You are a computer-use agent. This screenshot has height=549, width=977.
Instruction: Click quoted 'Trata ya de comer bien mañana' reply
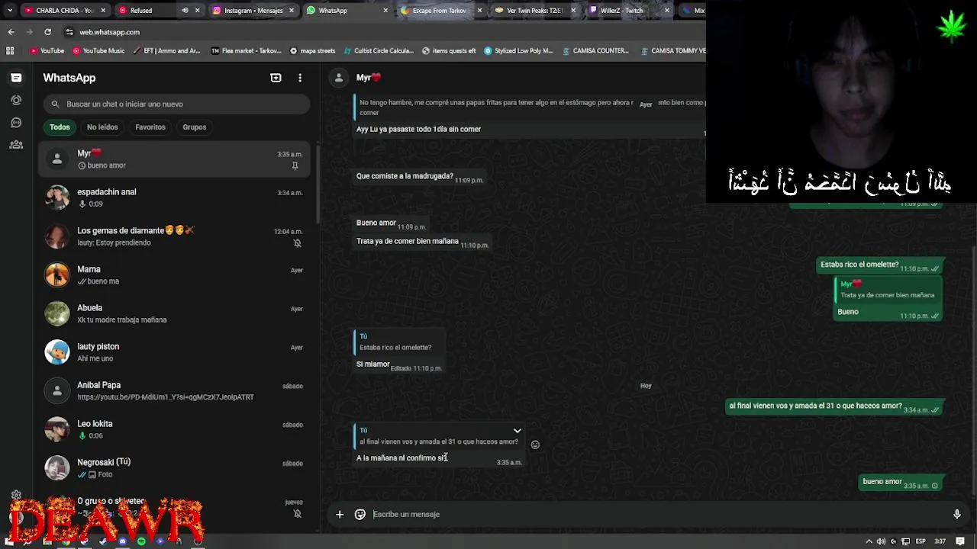(x=888, y=290)
